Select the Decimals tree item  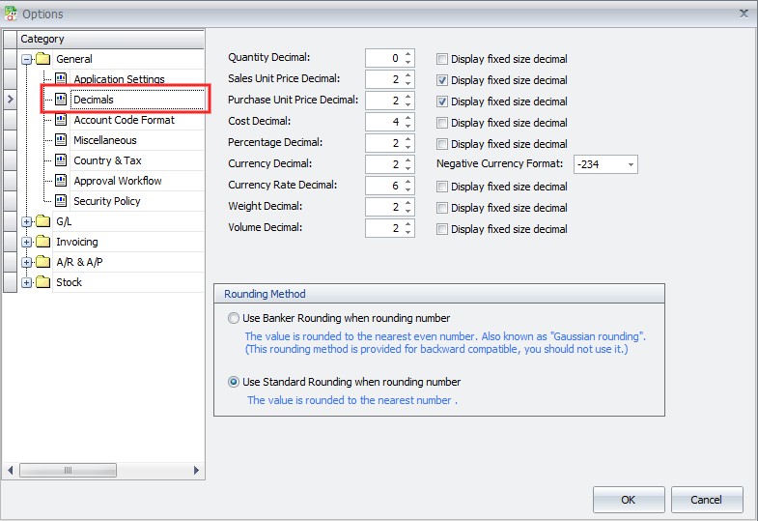(94, 100)
